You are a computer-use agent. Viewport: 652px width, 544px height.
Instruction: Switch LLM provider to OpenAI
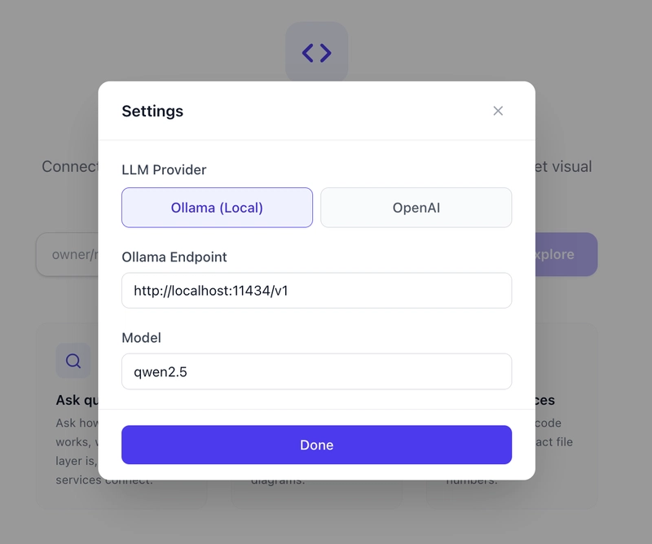416,208
